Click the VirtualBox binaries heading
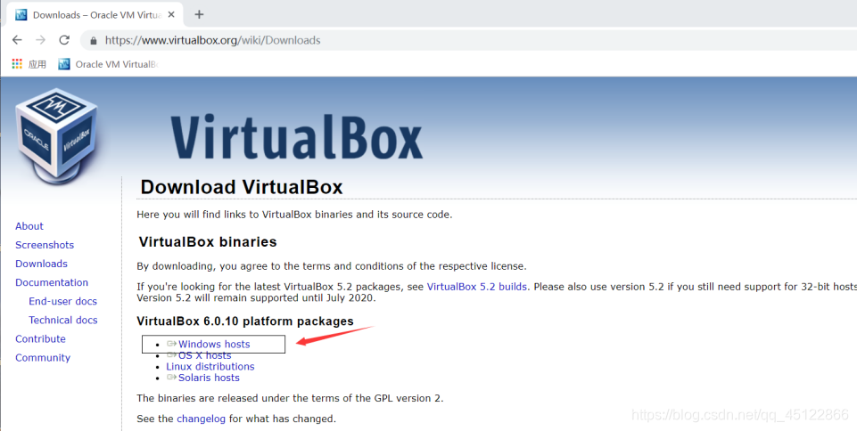Viewport: 857px width, 431px height. [x=208, y=241]
